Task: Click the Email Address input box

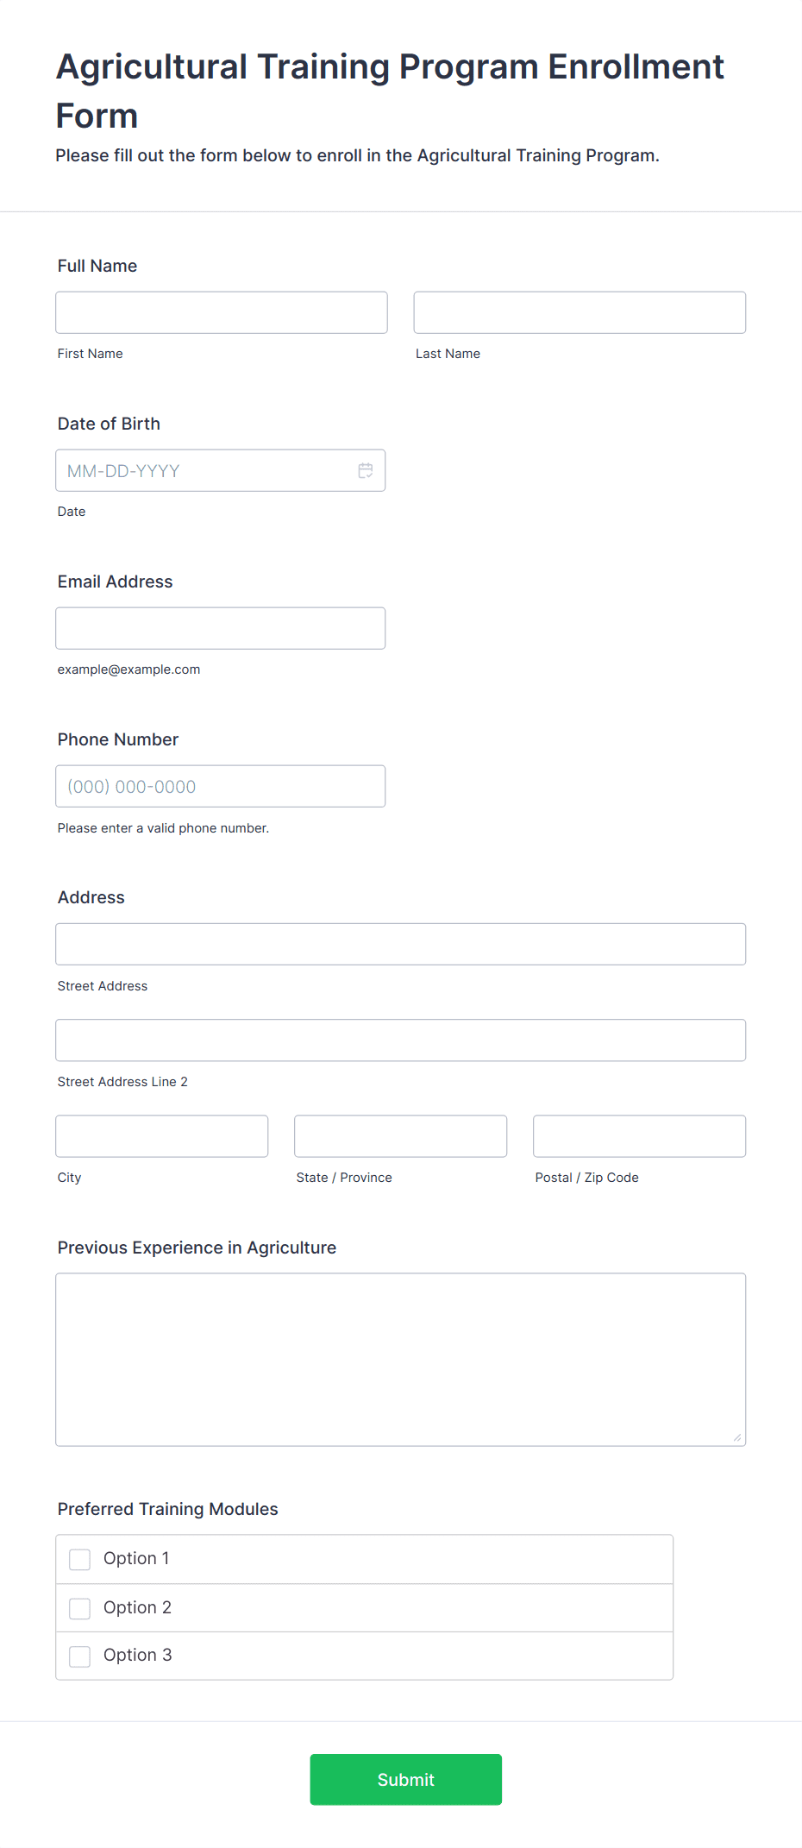Action: (x=221, y=628)
